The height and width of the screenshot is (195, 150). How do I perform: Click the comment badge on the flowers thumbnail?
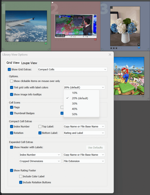(x=139, y=45)
